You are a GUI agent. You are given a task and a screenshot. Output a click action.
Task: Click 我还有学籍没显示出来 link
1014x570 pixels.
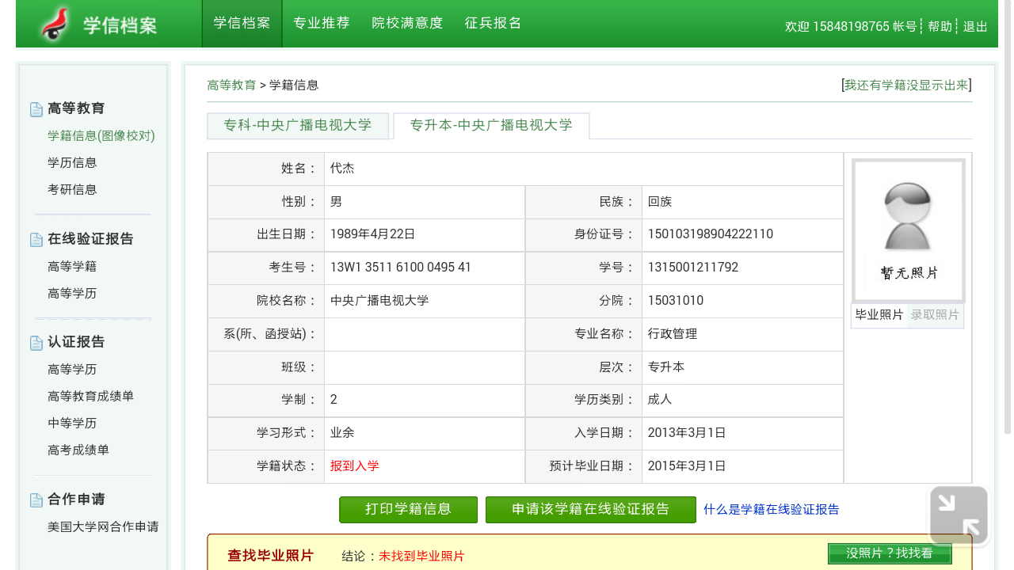(906, 85)
